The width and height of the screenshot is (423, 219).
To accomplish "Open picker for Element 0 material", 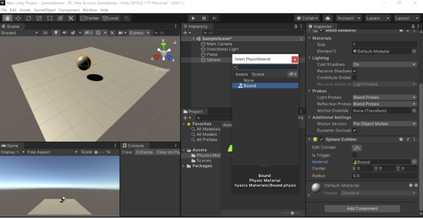I will click(x=414, y=51).
